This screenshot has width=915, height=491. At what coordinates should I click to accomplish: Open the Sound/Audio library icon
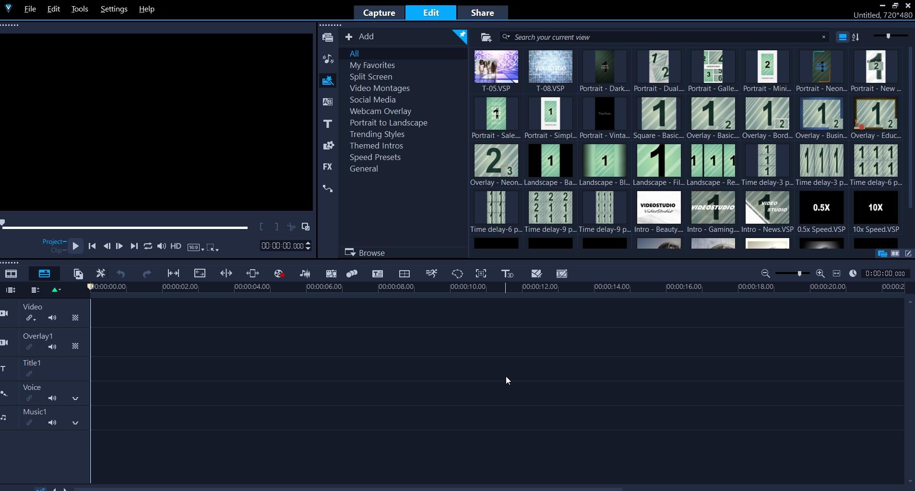pos(328,59)
